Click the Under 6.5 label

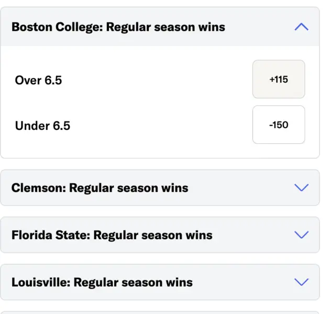[x=42, y=126]
